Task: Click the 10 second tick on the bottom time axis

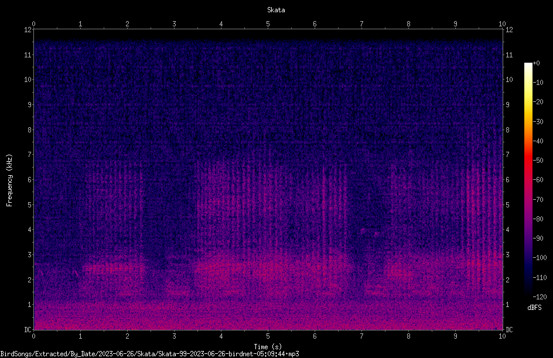Action: click(x=502, y=336)
